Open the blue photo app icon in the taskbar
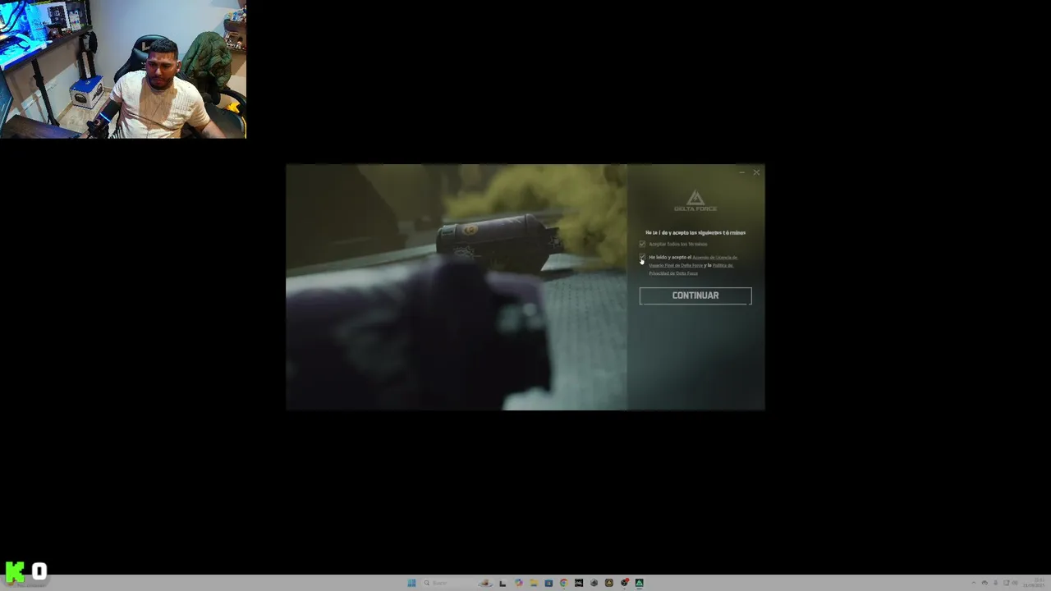Screen dimensions: 1051x591 pos(548,583)
